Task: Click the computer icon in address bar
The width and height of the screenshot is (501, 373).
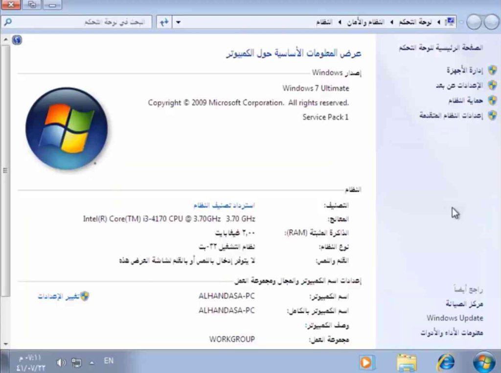Action: coord(450,22)
